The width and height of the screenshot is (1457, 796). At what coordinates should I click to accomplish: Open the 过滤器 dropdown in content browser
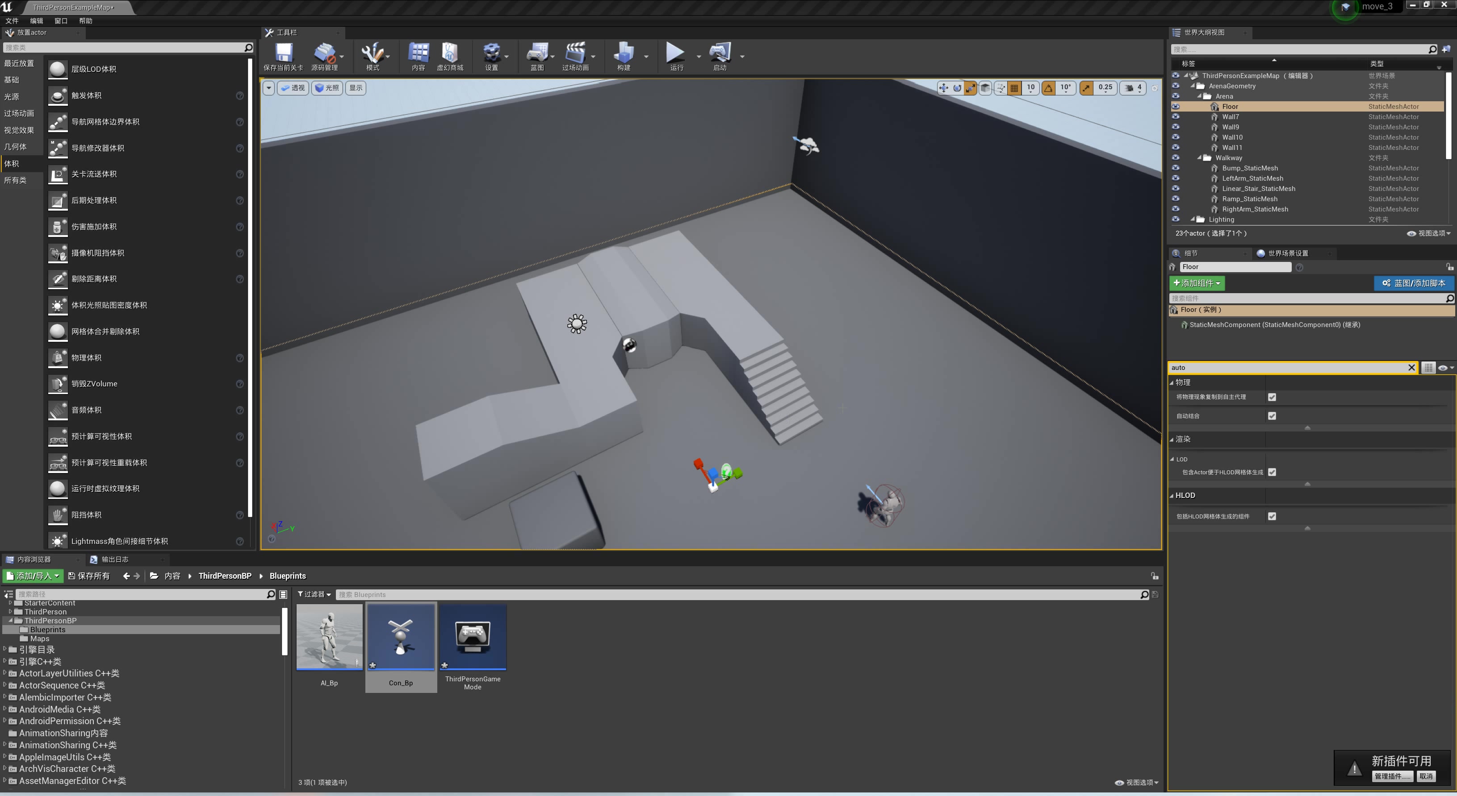(x=314, y=594)
